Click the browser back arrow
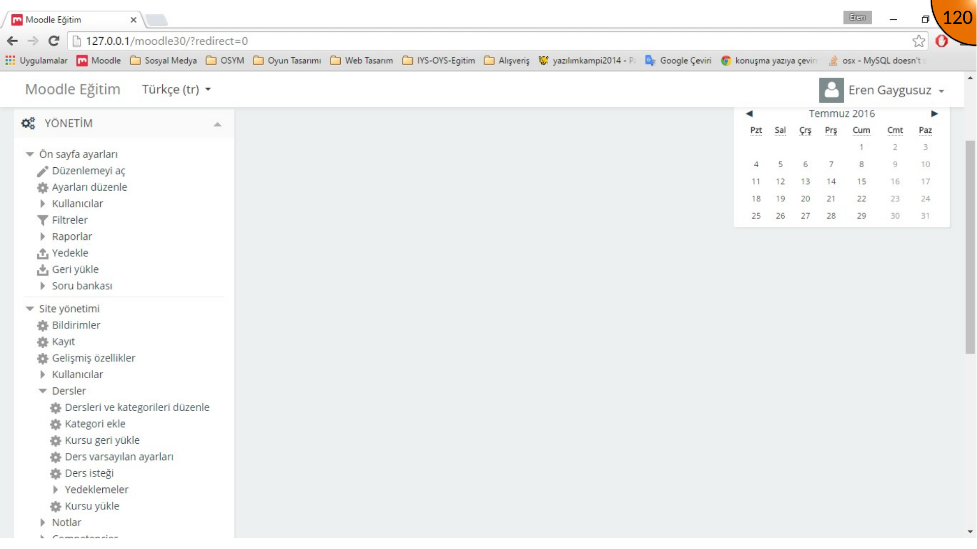Image resolution: width=977 pixels, height=549 pixels. tap(13, 41)
